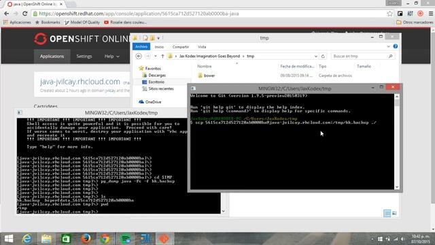
Task: Click Chrome forward navigation arrow
Action: [x=16, y=14]
